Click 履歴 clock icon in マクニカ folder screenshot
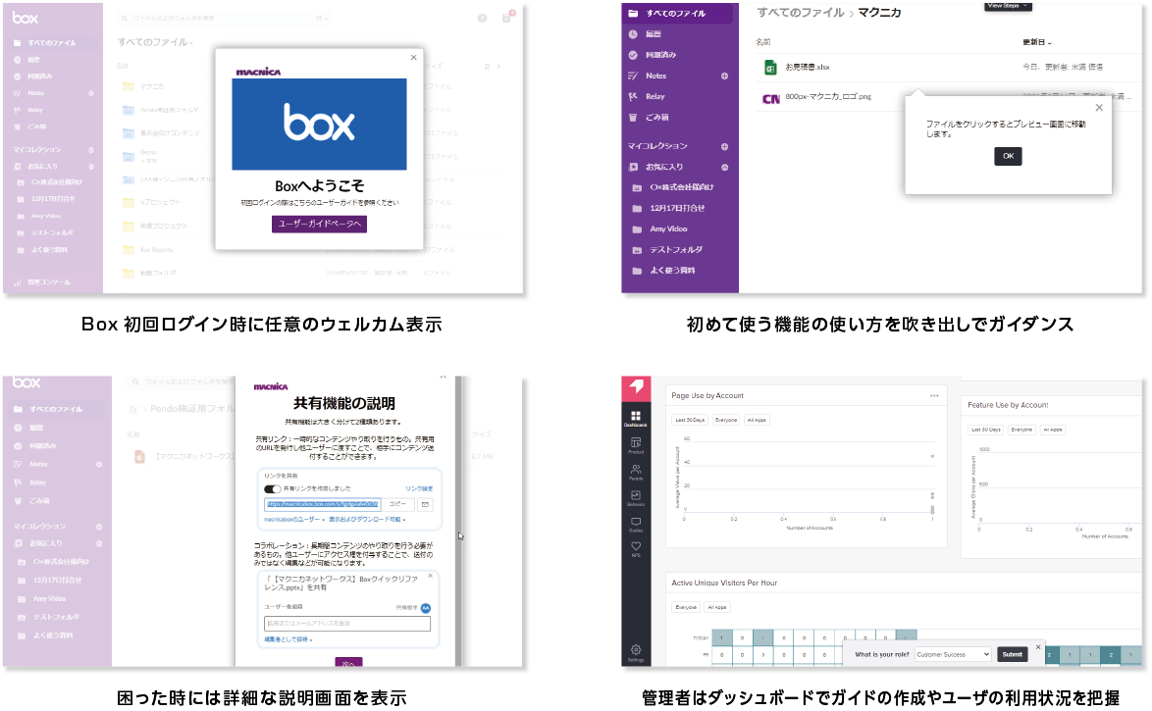Image resolution: width=1152 pixels, height=711 pixels. [633, 33]
